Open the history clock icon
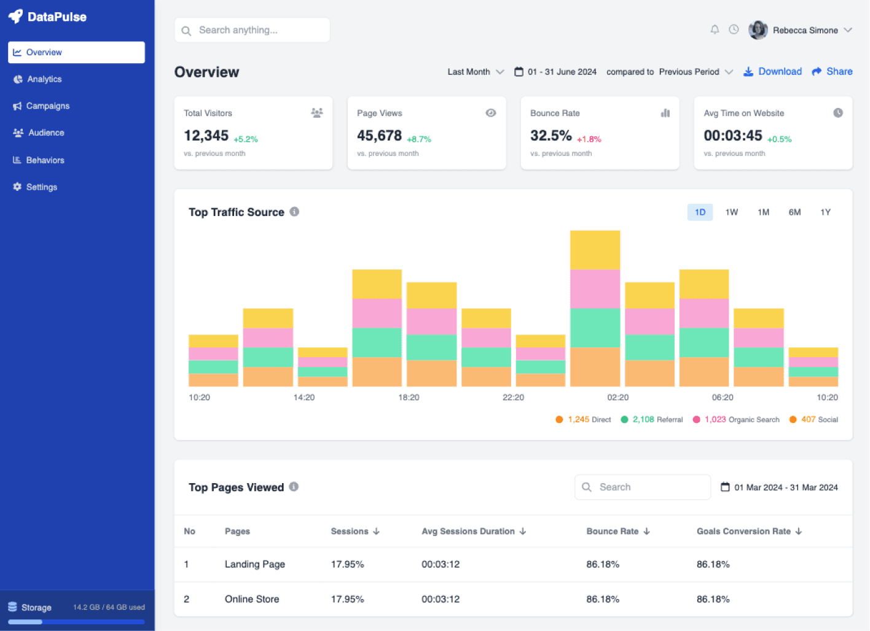Viewport: 870px width, 631px height. click(734, 29)
